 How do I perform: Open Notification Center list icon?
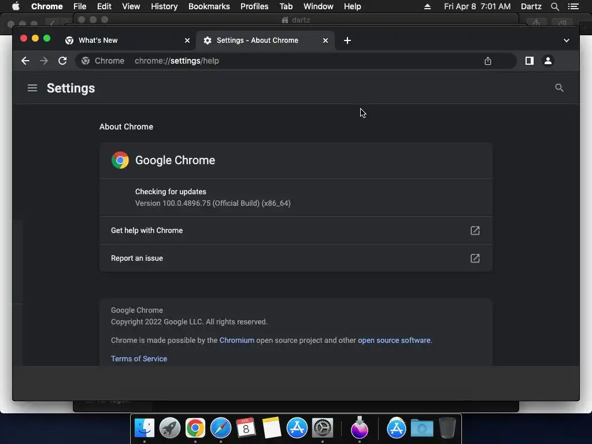tap(573, 6)
